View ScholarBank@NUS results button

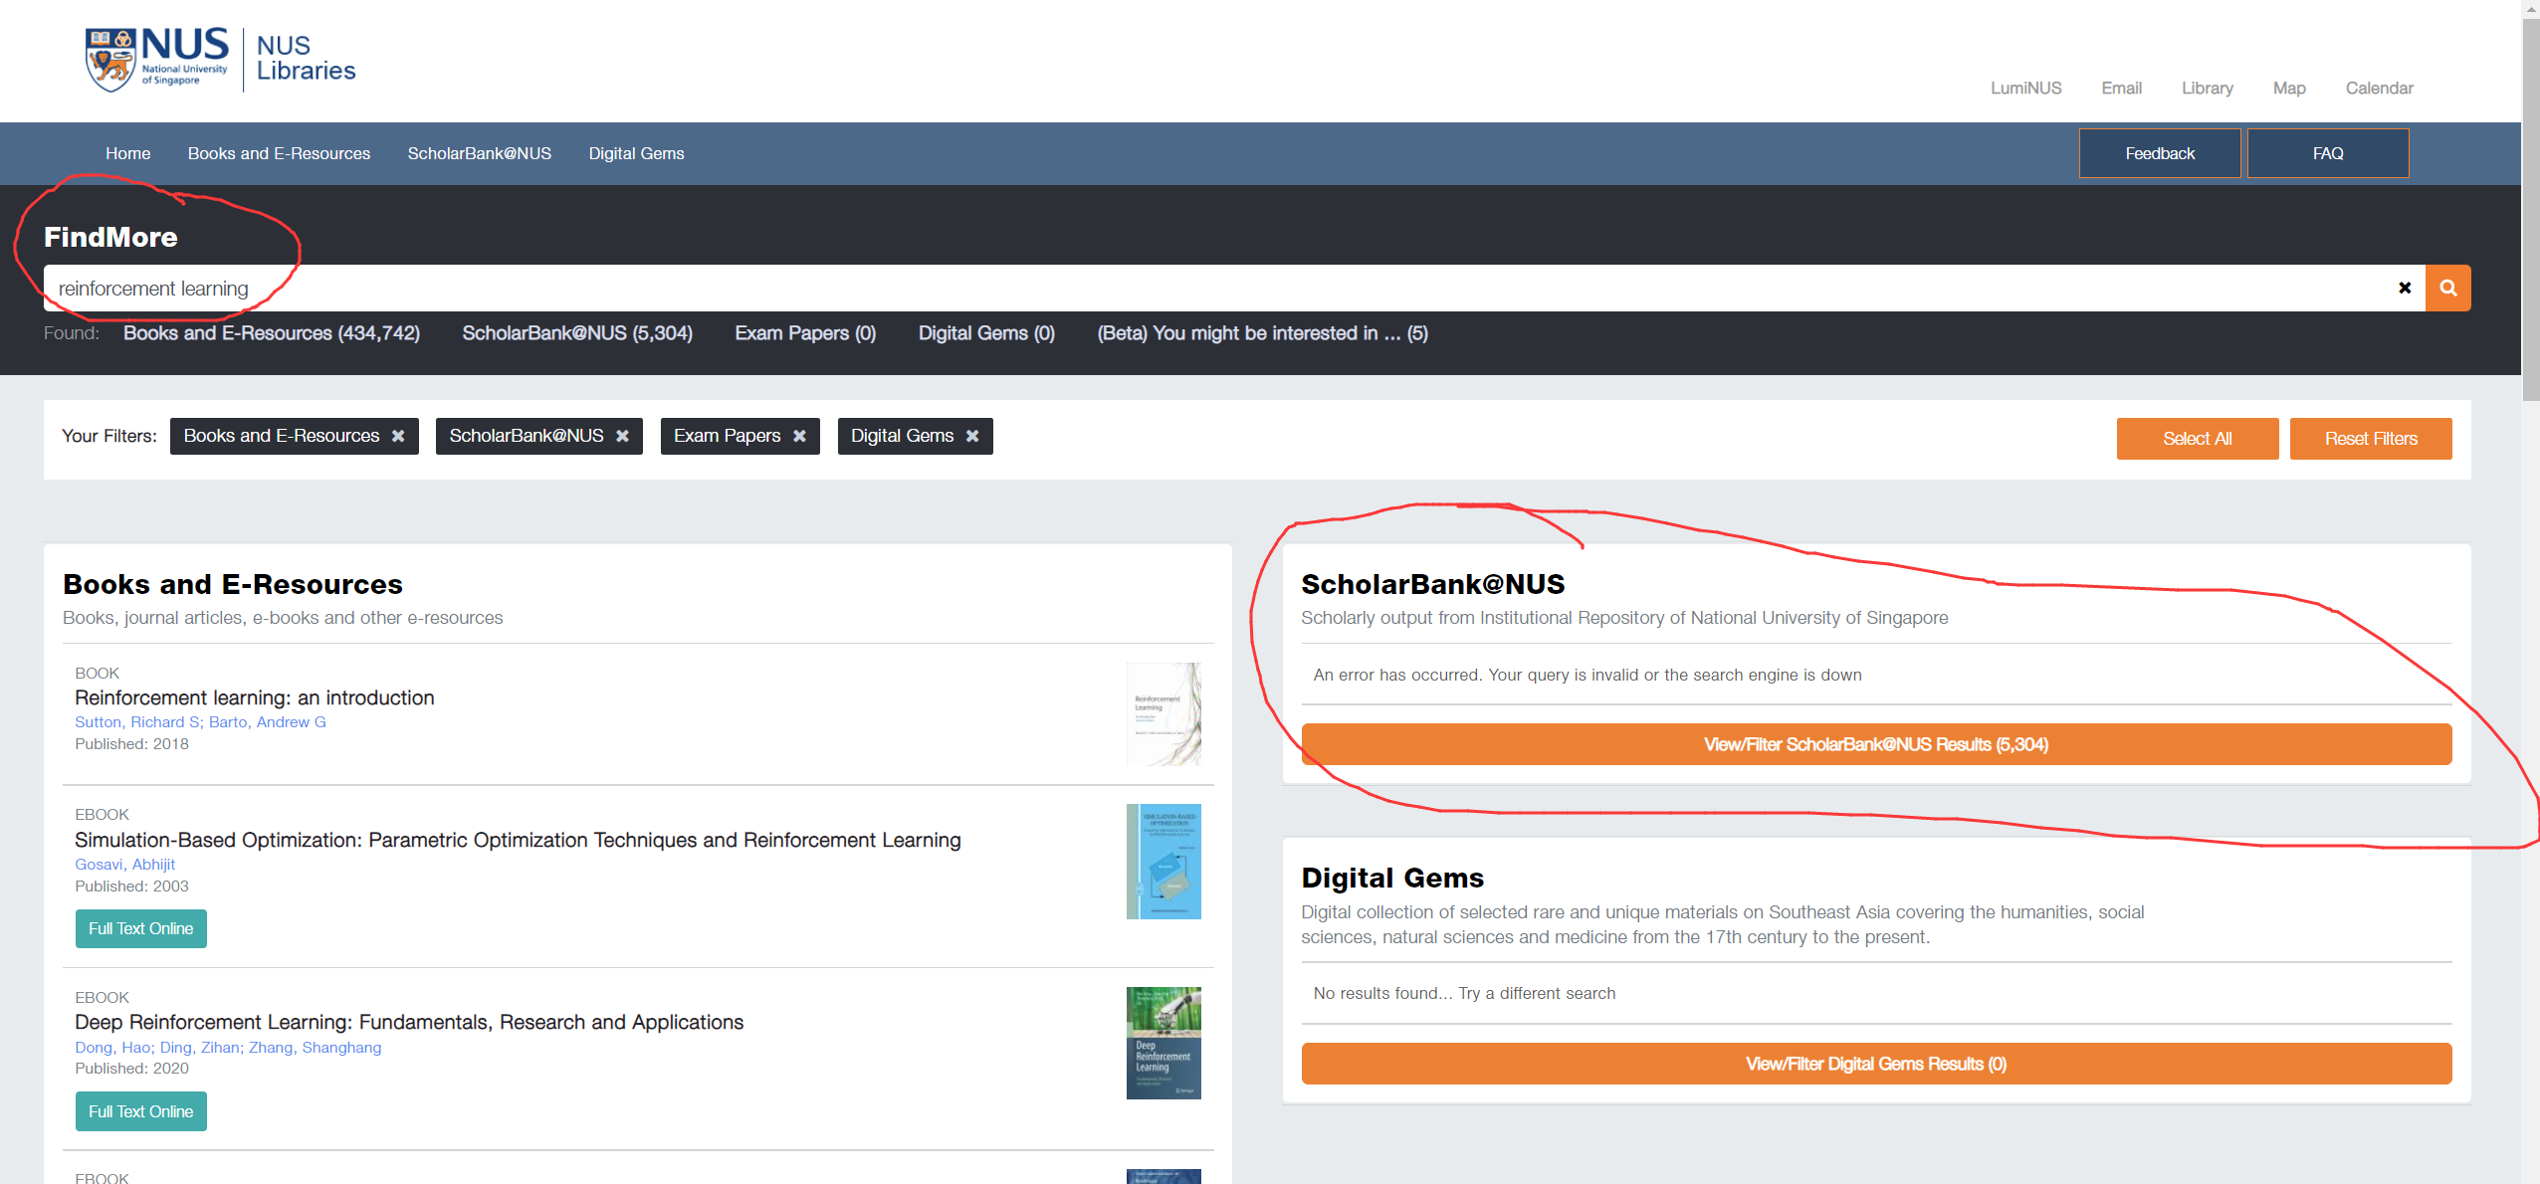(x=1875, y=744)
